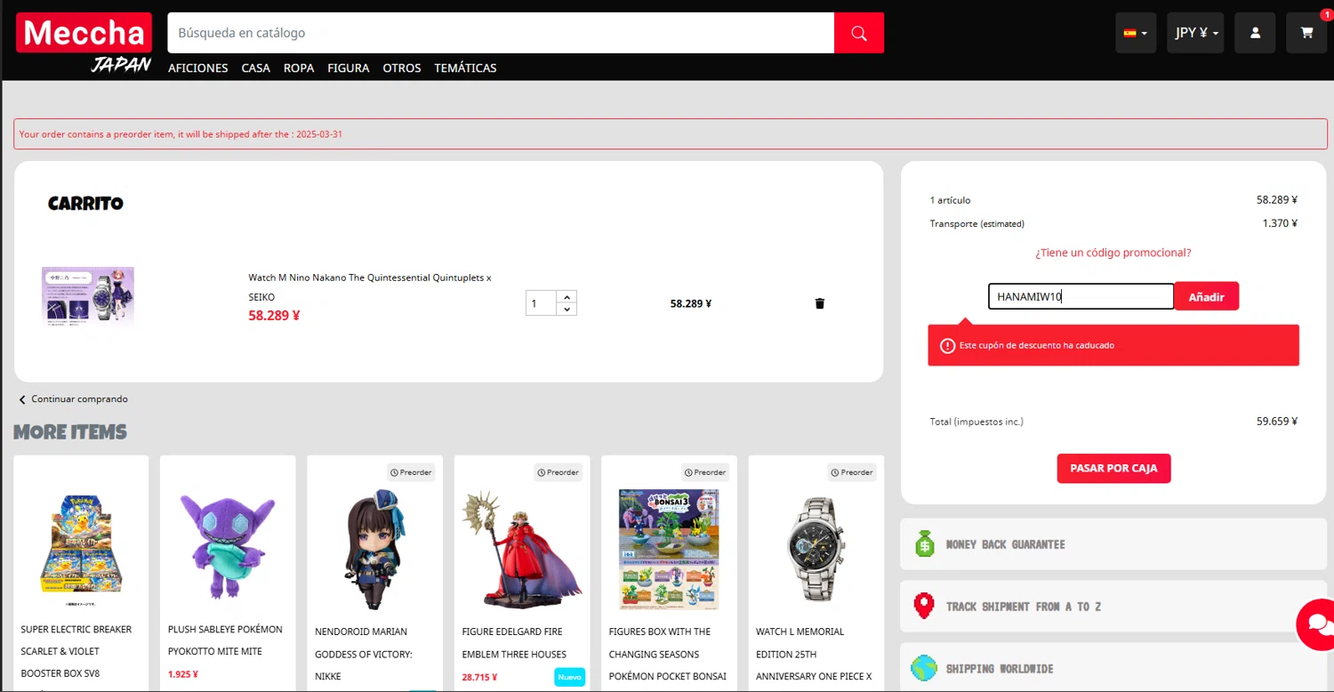Open the shopping cart icon in header
This screenshot has width=1334, height=692.
tap(1306, 33)
